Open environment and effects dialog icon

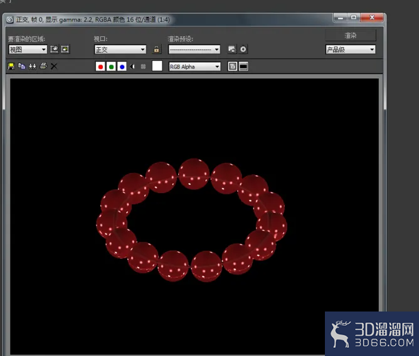pos(243,50)
